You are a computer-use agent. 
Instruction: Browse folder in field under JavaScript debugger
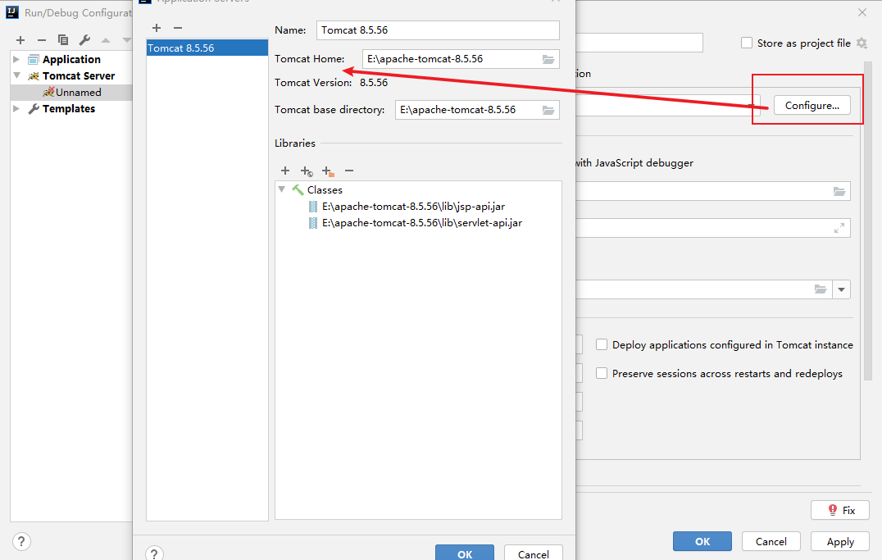coord(839,191)
